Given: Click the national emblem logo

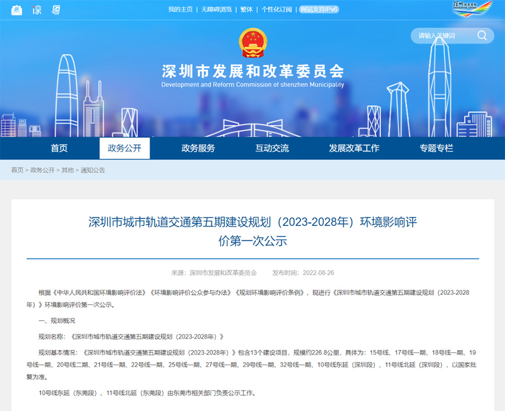Looking at the screenshot, I should (253, 43).
